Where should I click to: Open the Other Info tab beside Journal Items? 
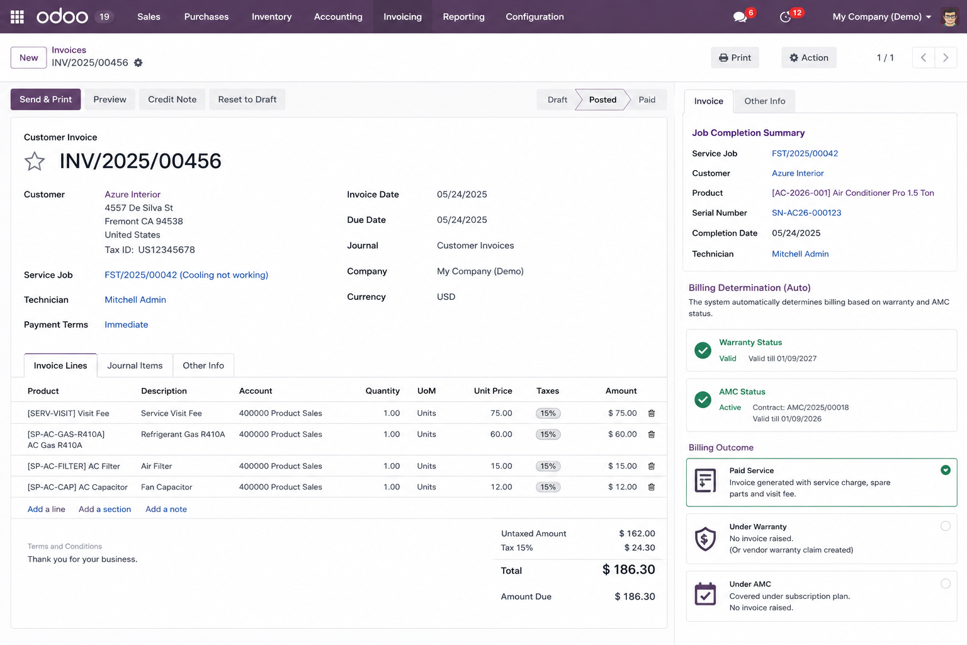203,365
